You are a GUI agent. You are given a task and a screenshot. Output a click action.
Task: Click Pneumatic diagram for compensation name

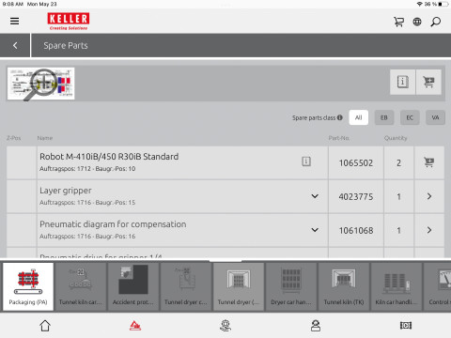113,224
